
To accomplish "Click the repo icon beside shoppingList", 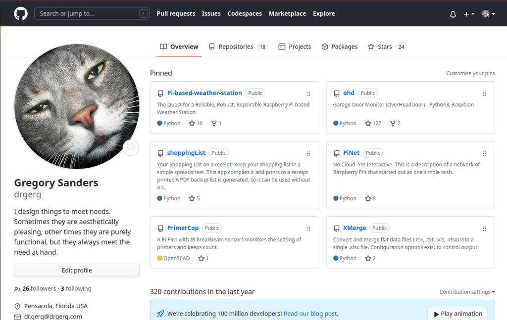I will click(x=160, y=153).
